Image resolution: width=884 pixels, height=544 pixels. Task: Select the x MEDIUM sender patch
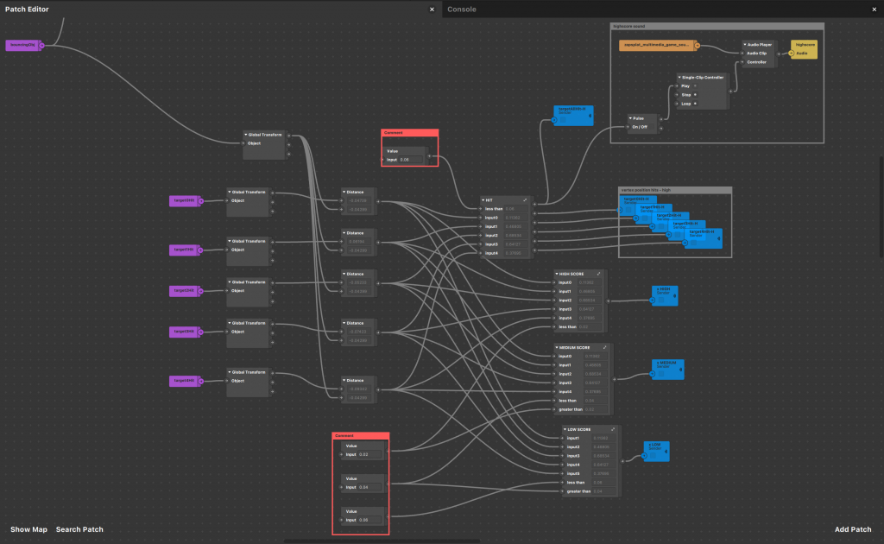pyautogui.click(x=667, y=369)
